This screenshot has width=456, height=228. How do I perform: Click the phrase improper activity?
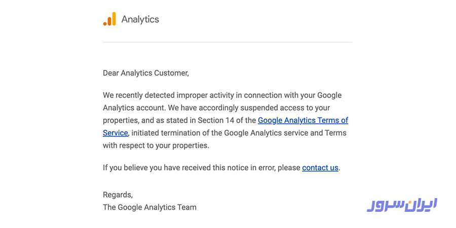207,95
